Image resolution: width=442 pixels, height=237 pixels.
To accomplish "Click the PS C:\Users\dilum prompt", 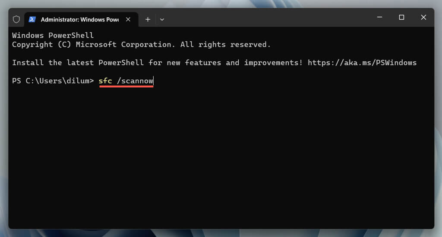I will (53, 81).
